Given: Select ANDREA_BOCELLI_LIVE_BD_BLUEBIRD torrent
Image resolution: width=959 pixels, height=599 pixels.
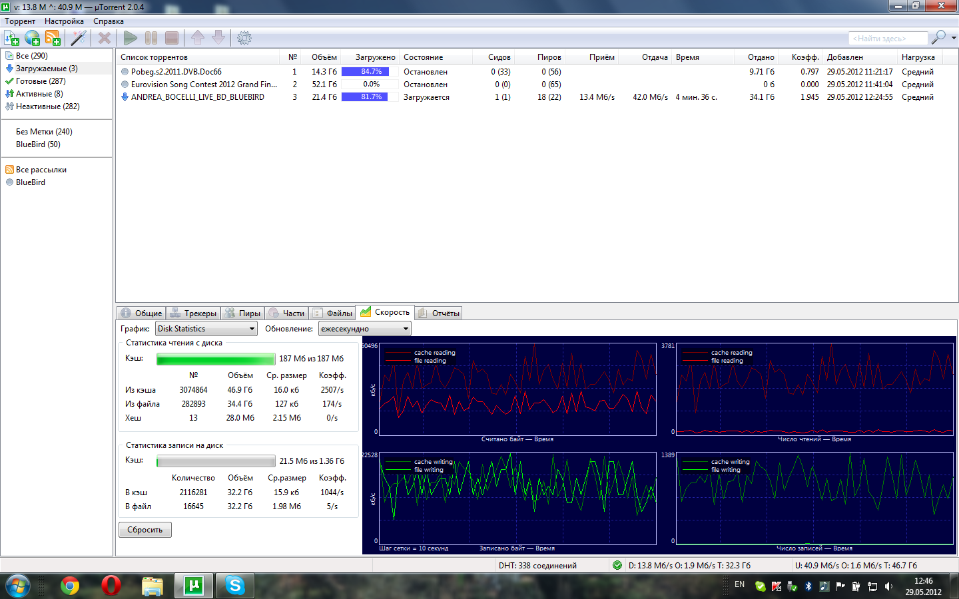Looking at the screenshot, I should coord(537,97).
